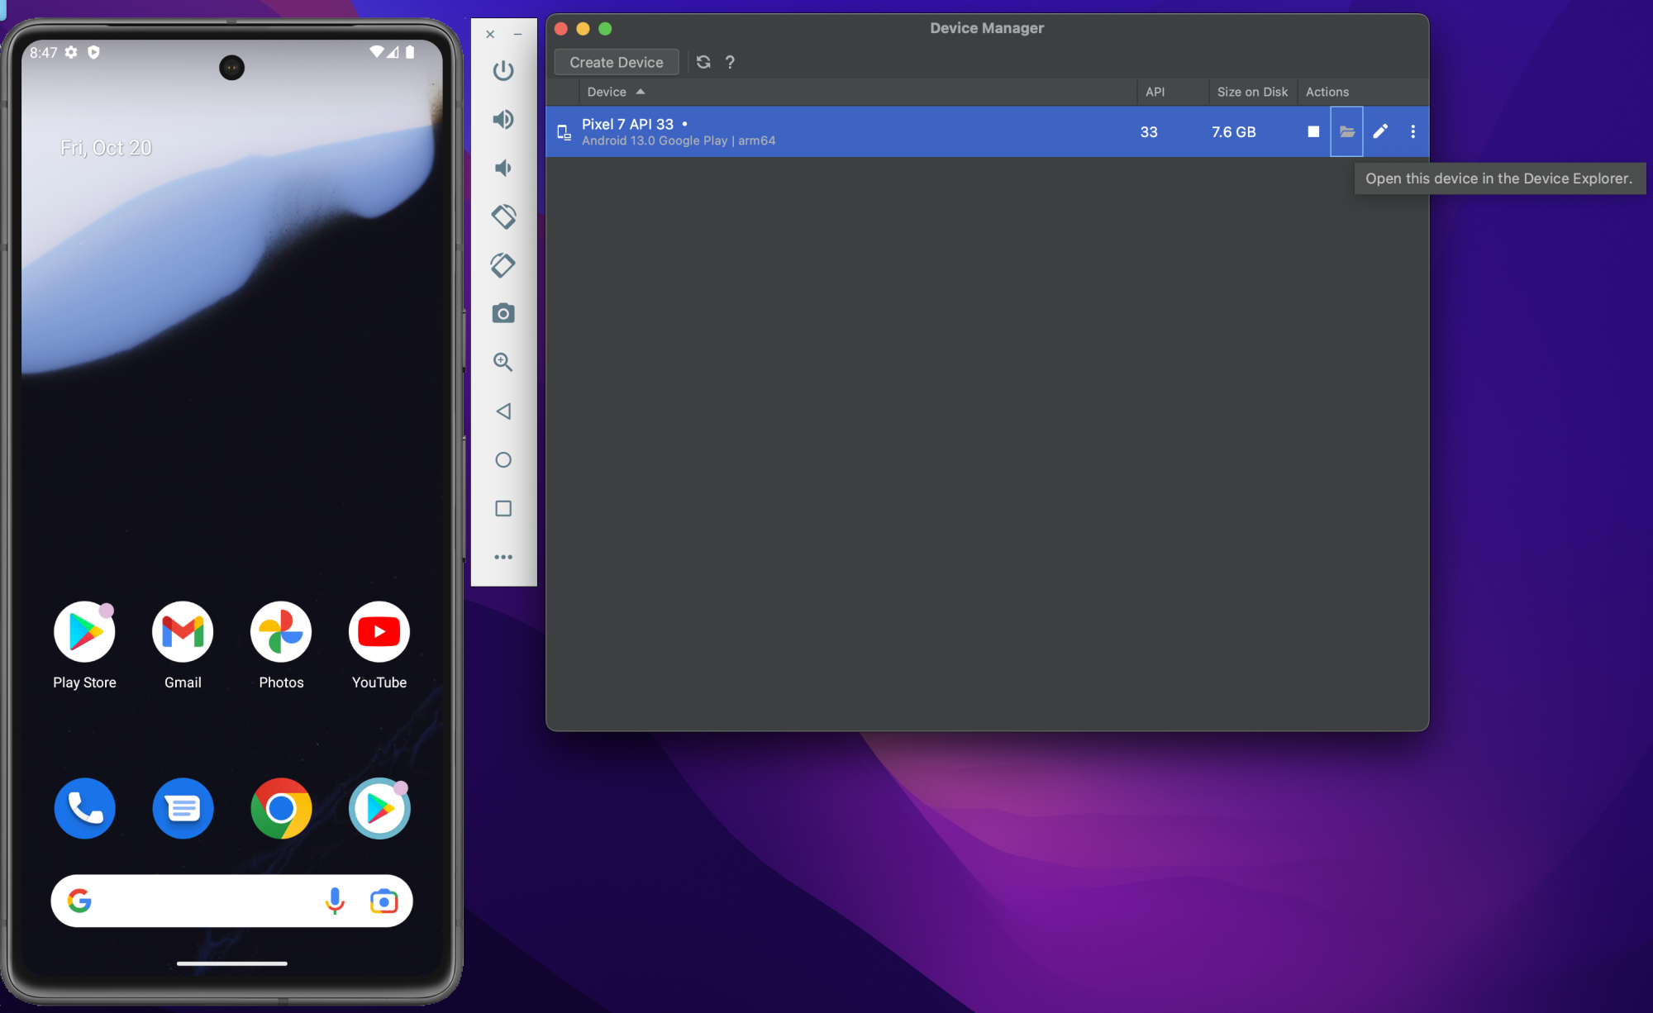Open more actions menu for Pixel 7
Image resolution: width=1653 pixels, height=1013 pixels.
coord(1413,132)
